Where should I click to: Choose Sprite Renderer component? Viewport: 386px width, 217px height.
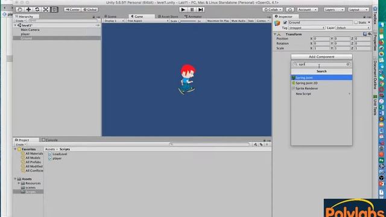coord(321,89)
